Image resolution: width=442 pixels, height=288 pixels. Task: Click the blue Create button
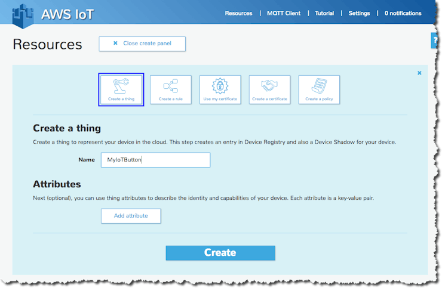point(220,253)
